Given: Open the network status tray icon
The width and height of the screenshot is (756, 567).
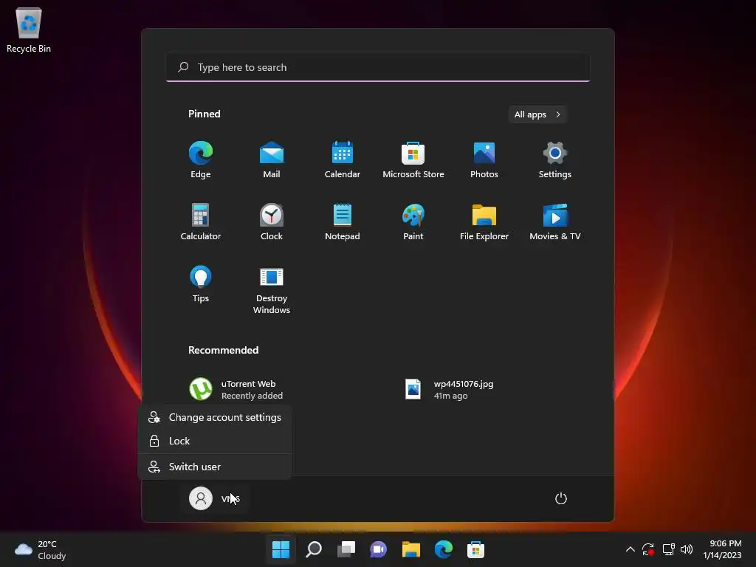Looking at the screenshot, I should click(x=668, y=549).
